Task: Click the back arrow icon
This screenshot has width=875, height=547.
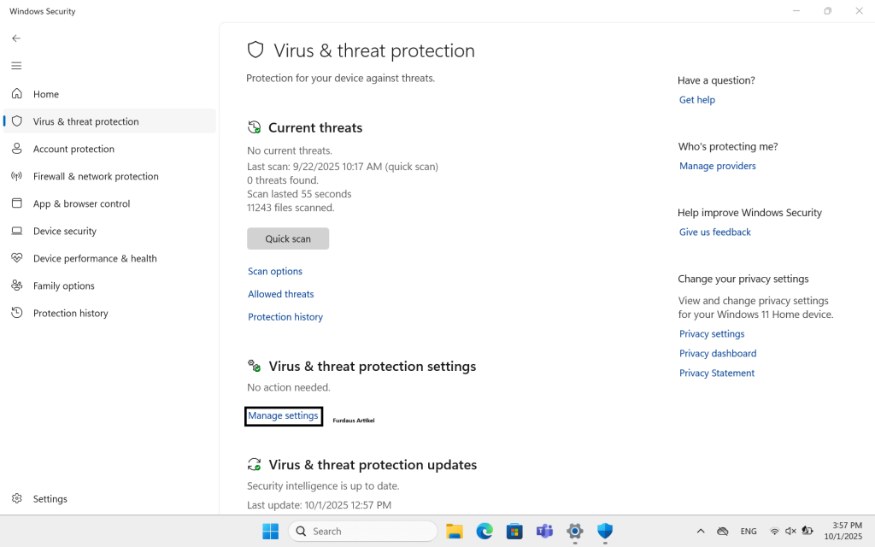Action: [16, 38]
